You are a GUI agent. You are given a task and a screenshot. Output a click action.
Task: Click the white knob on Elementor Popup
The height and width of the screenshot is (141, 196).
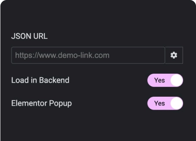(176, 103)
